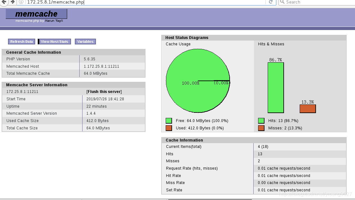355x200 pixels.
Task: Reload the page with the refresh icon
Action: [x=271, y=2]
